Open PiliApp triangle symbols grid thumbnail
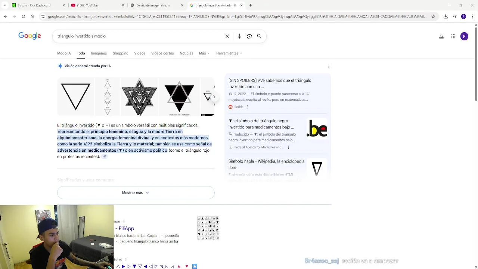The height and width of the screenshot is (269, 478). pyautogui.click(x=208, y=228)
